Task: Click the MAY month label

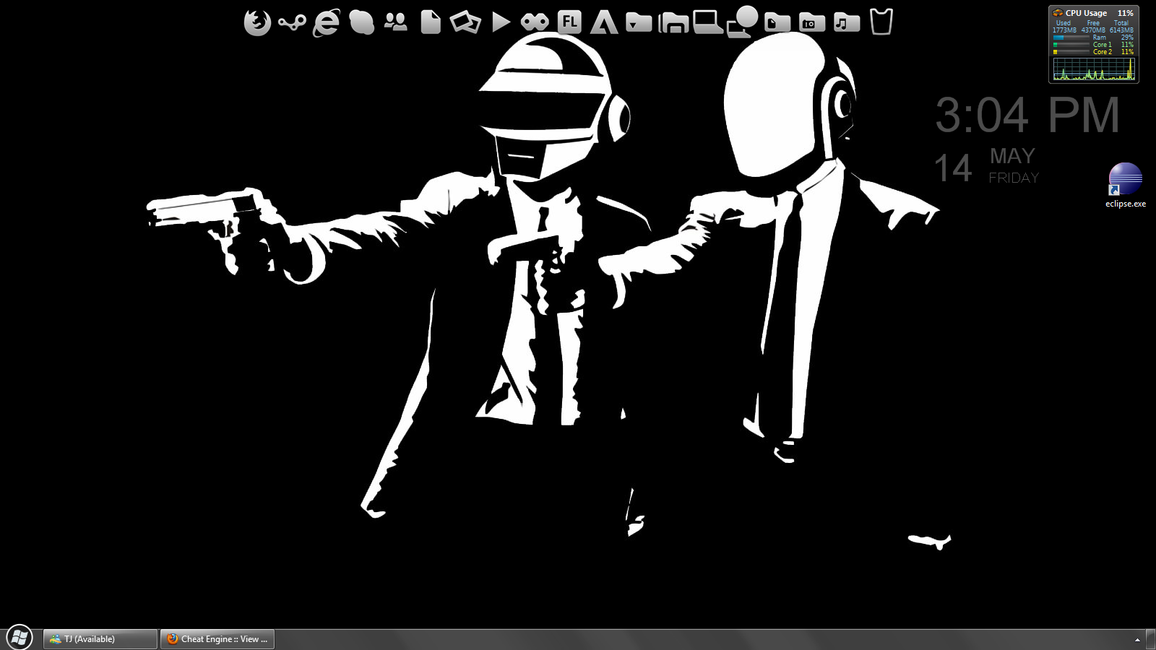Action: 1012,156
